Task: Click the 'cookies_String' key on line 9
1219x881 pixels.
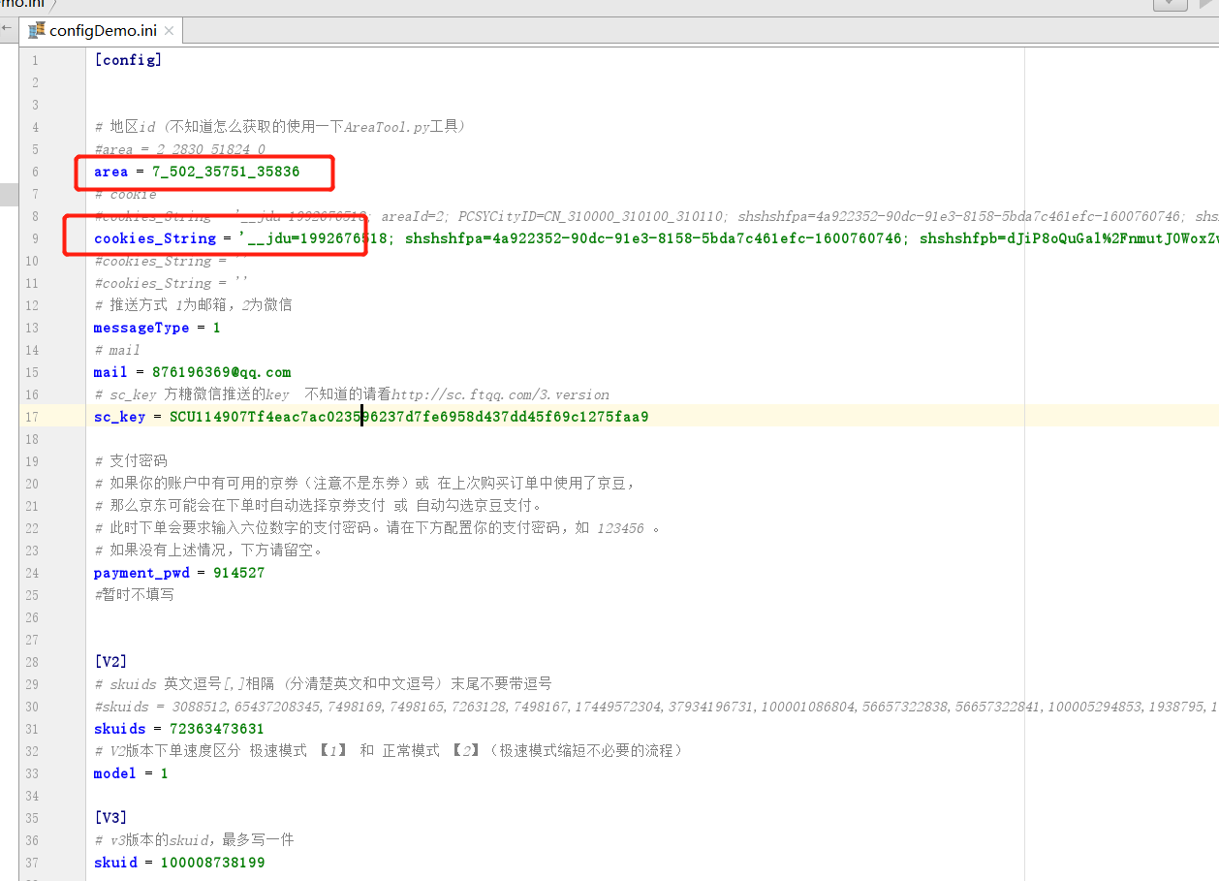Action: coord(154,238)
